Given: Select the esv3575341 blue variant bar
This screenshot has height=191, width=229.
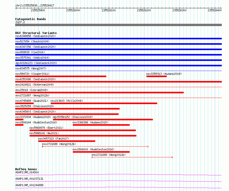Looking at the screenshot, I should (x=118, y=60).
